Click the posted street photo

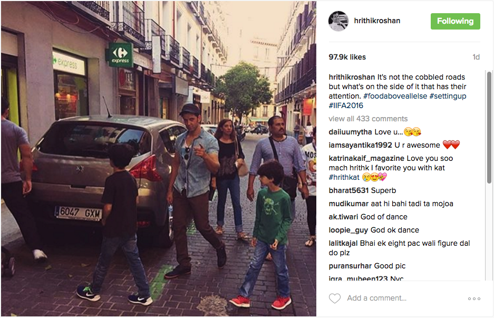point(159,159)
